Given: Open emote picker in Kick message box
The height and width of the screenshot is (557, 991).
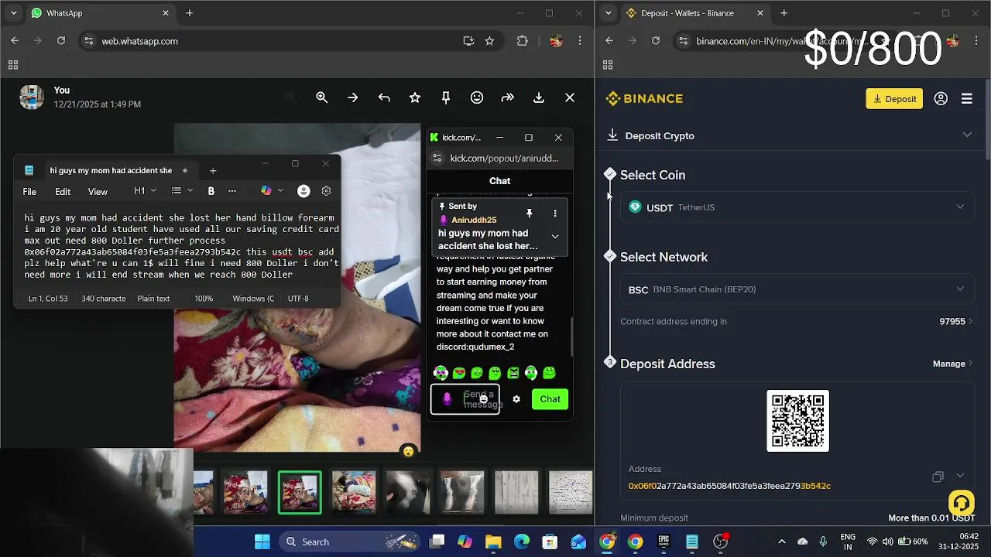Looking at the screenshot, I should coord(483,400).
